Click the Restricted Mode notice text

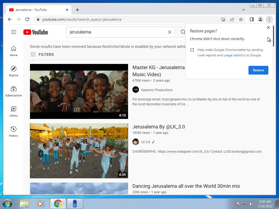click(108, 47)
